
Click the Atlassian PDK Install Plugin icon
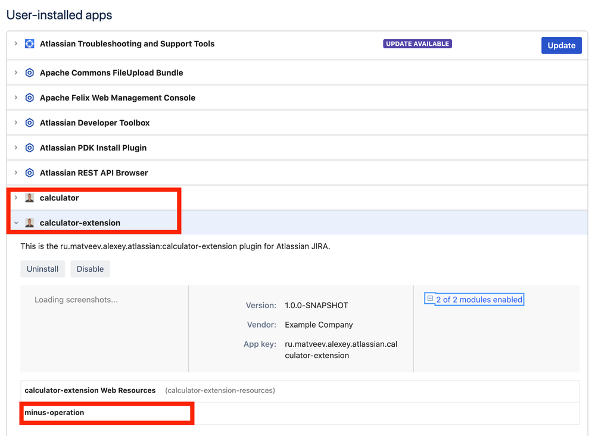click(30, 148)
